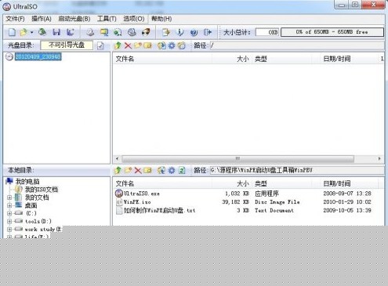Image resolution: width=388 pixels, height=286 pixels.
Task: Open the 帮助(H) menu
Action: (x=161, y=19)
